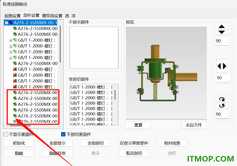Click the up arrow rotation icon
This screenshot has width=237, height=166.
222,26
